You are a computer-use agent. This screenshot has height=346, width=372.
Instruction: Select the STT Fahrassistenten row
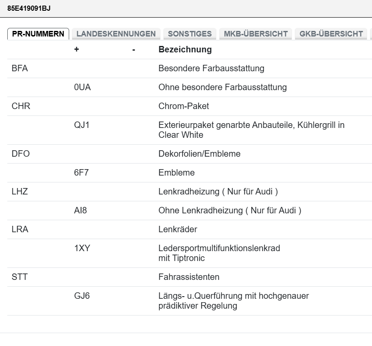[x=189, y=277]
